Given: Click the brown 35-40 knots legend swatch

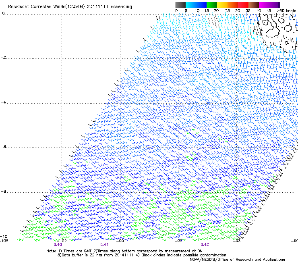Looking at the screenshot, I should tap(254, 5).
